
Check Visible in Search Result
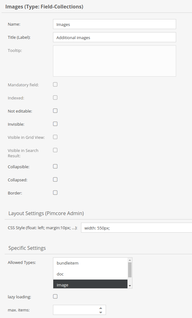(55, 150)
